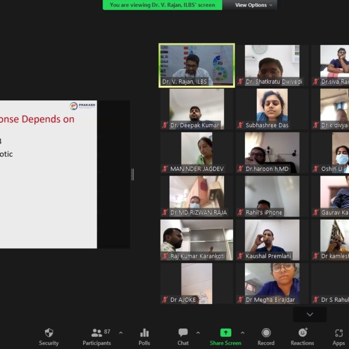Open the View Options menu
The width and height of the screenshot is (349, 349).
[x=254, y=5]
